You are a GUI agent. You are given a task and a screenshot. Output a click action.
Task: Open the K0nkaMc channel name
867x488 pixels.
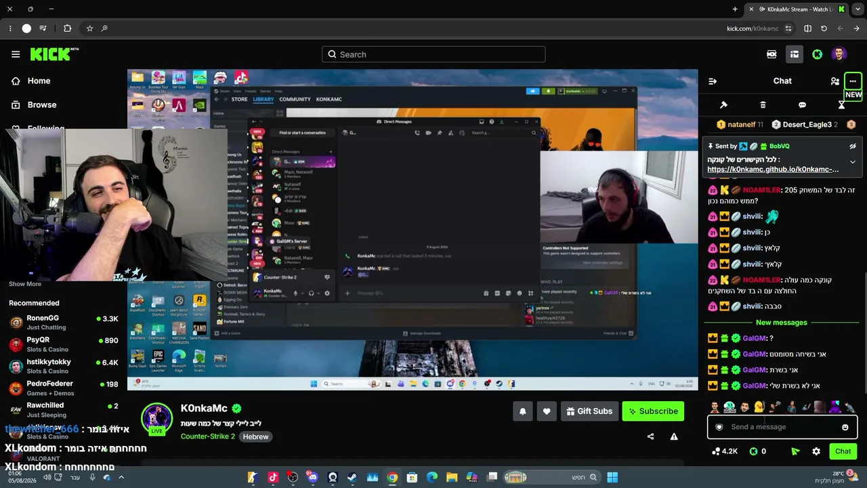coord(204,408)
